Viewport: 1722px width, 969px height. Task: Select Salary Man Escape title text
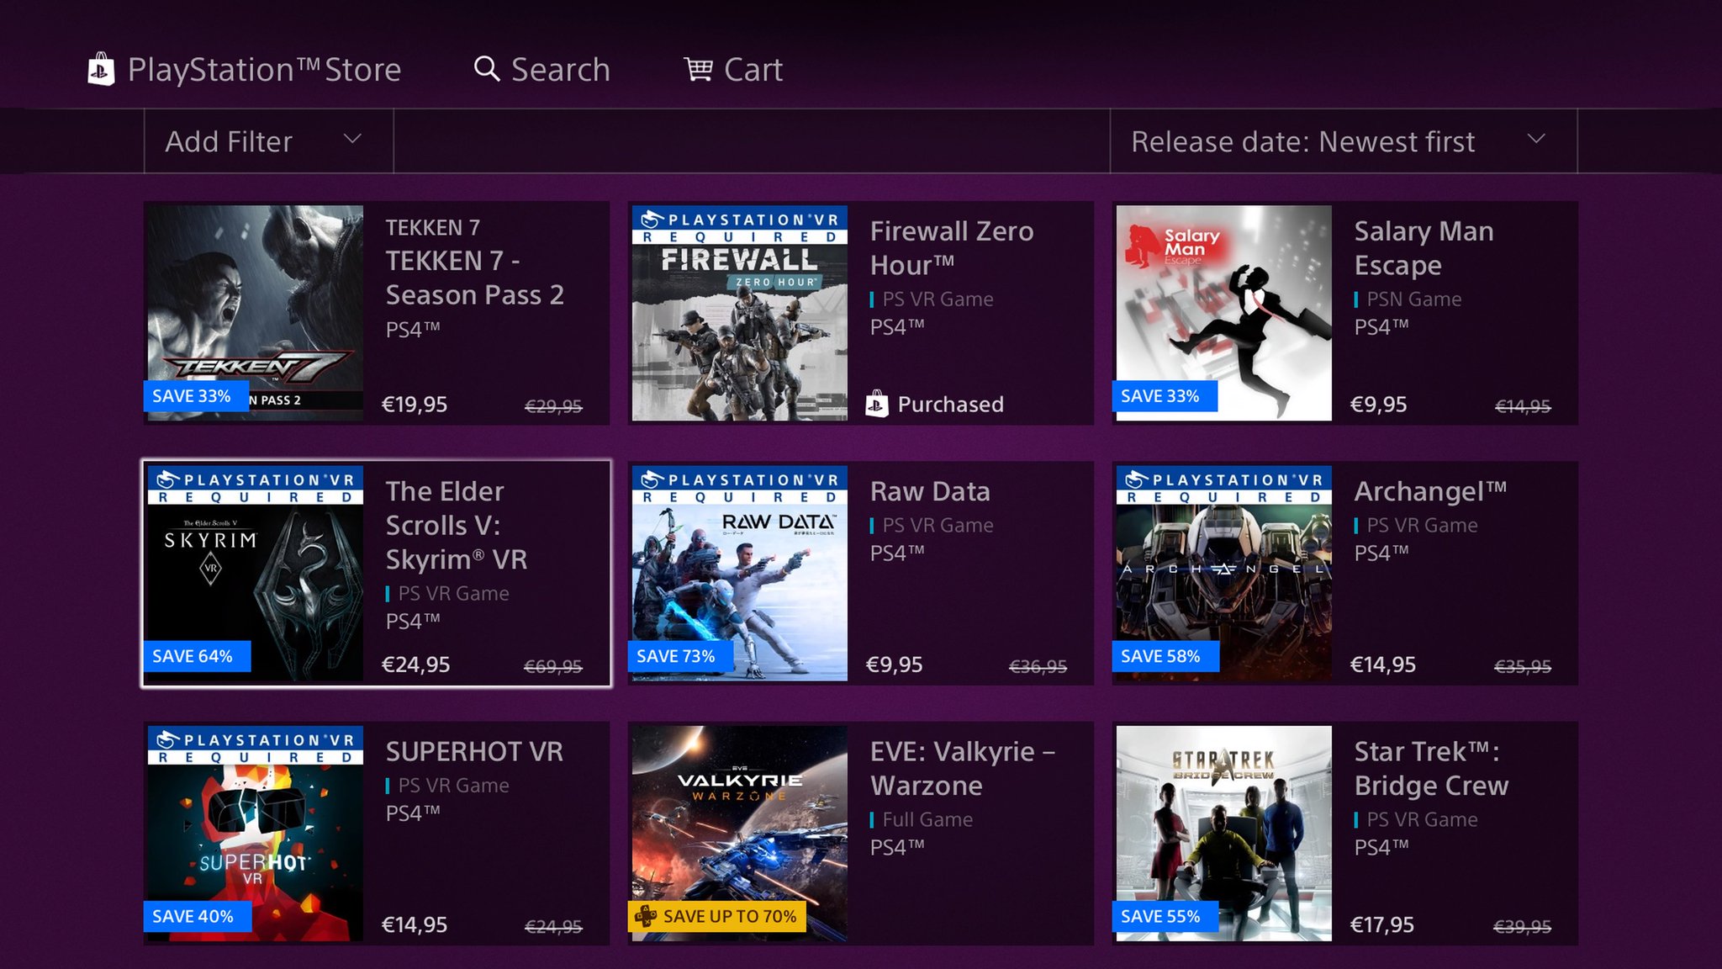[1424, 248]
